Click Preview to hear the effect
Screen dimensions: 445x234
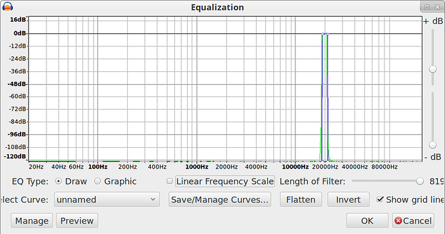pos(77,221)
